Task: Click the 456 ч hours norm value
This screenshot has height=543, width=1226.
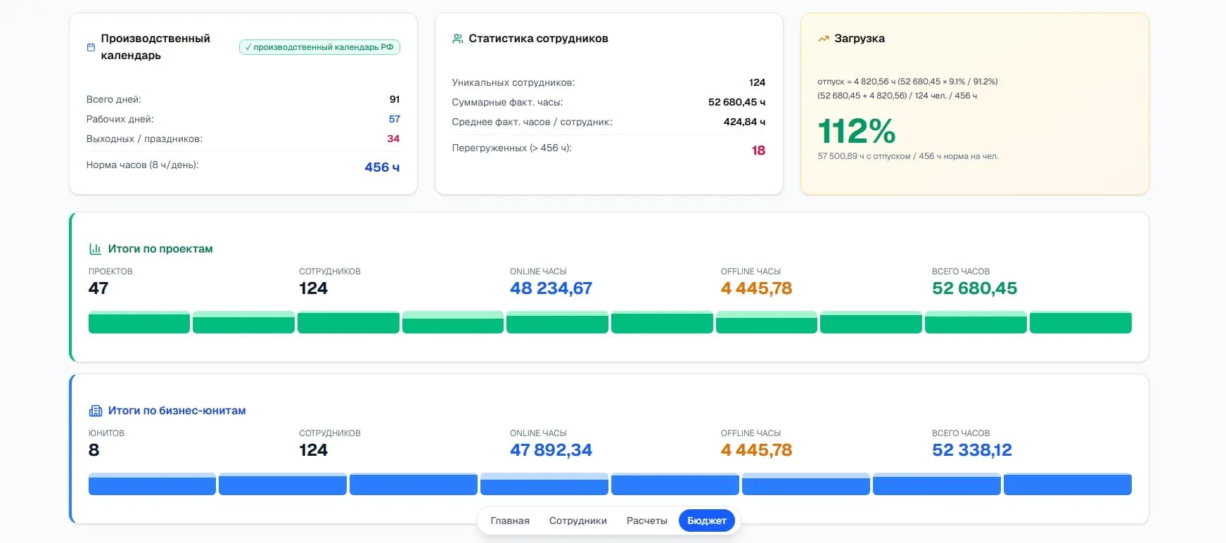Action: click(x=382, y=167)
